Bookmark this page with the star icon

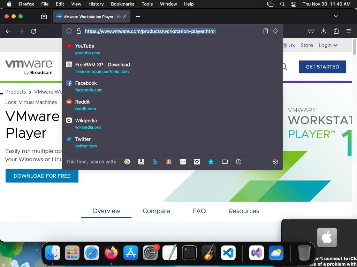275,31
